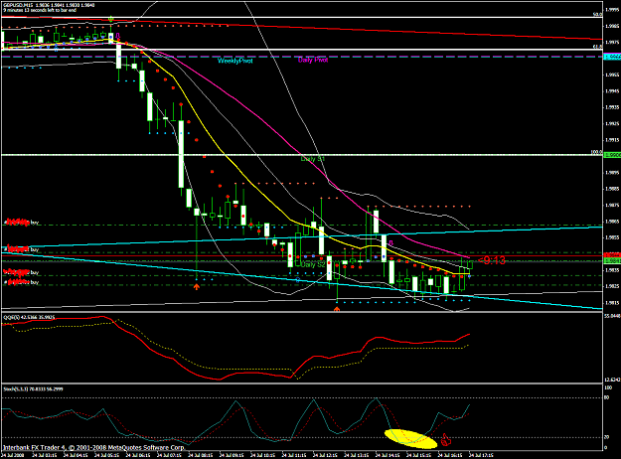Click the 12.6242 QQE scale value
621x459 pixels.
[x=612, y=381]
